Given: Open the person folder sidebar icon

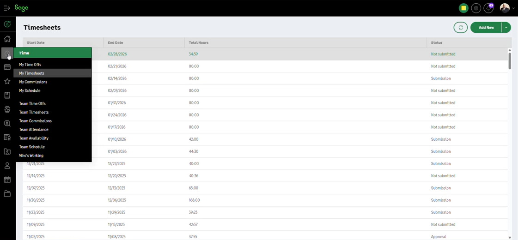Looking at the screenshot, I should 7,151.
